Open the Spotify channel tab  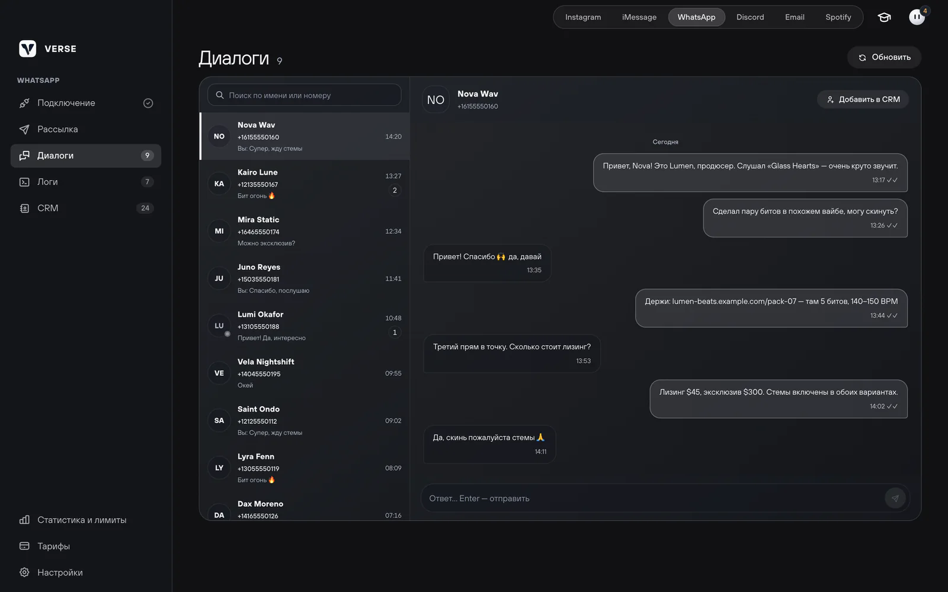coord(838,17)
